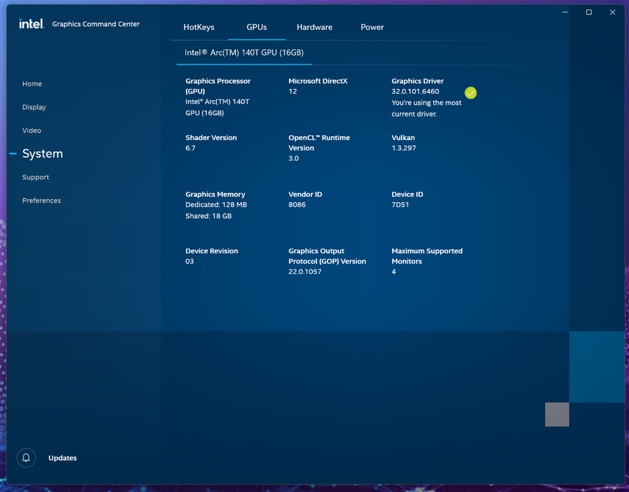Image resolution: width=629 pixels, height=492 pixels.
Task: Click the Microsoft DirectX value 12
Action: [x=292, y=91]
